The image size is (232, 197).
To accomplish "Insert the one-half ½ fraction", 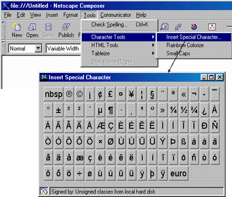I will pos(184,110).
